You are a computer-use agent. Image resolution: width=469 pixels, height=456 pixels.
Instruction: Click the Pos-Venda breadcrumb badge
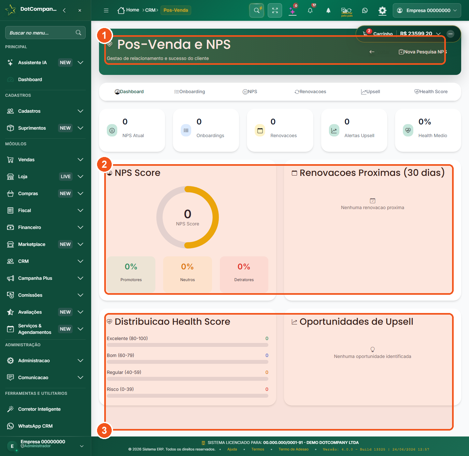[176, 10]
